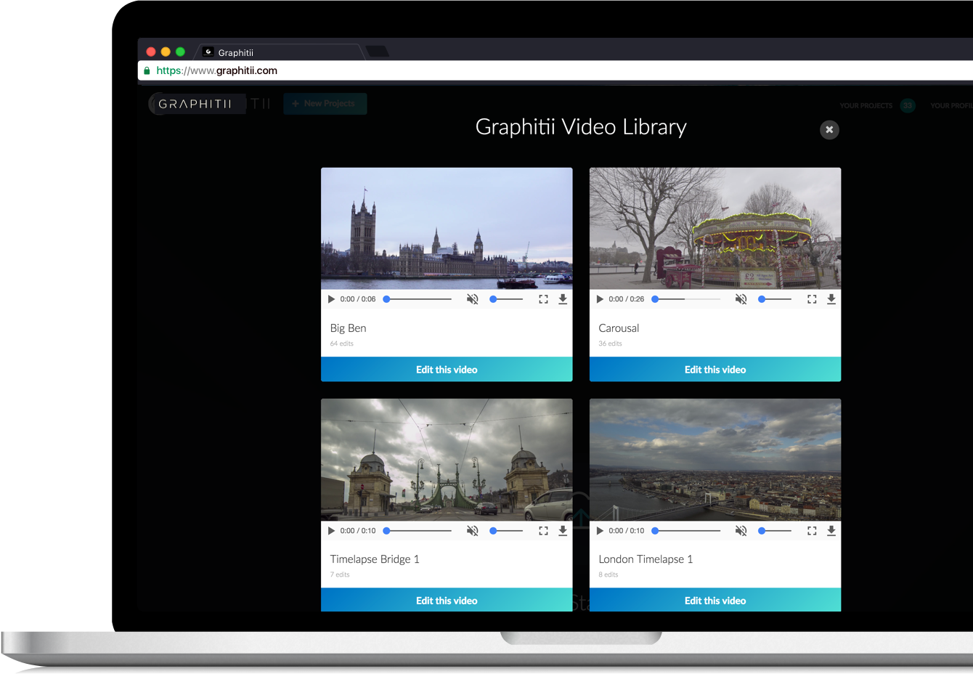Adjust the Timelapse Bridge 1 volume slider
Image resolution: width=973 pixels, height=674 pixels.
click(506, 531)
